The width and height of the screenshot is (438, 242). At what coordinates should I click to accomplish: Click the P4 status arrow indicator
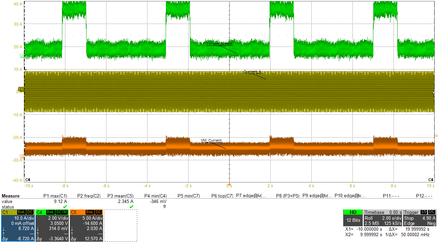pos(165,206)
